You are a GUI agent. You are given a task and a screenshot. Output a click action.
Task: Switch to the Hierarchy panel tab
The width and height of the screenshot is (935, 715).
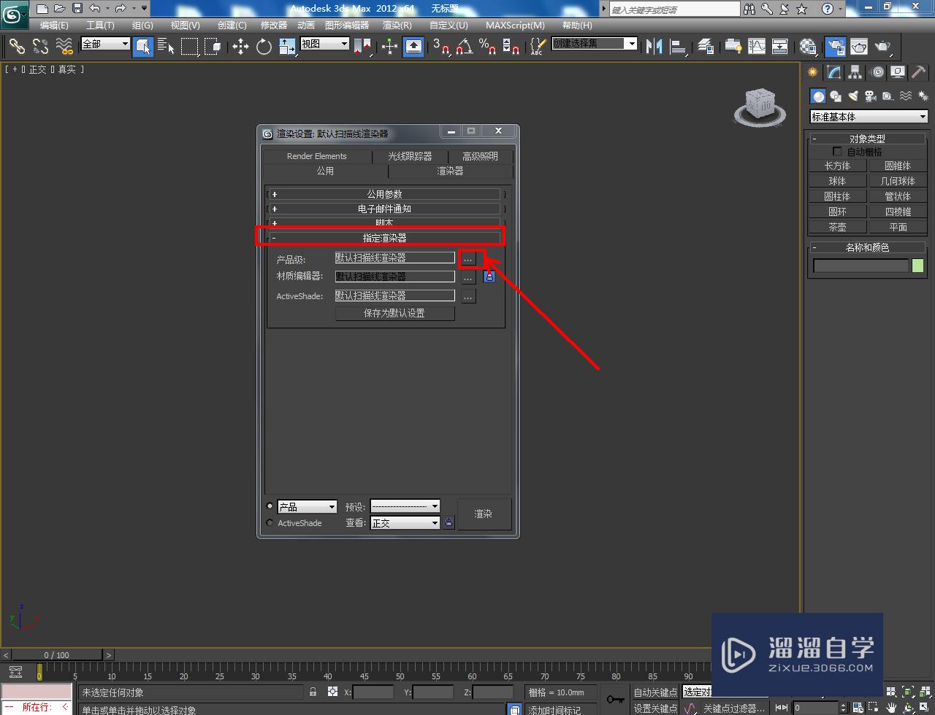tap(855, 72)
